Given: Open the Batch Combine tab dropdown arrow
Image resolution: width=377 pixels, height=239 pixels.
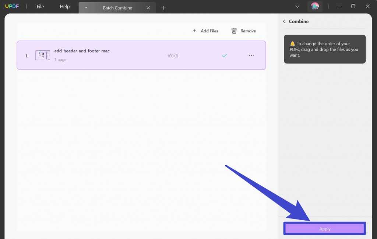Looking at the screenshot, I should [86, 7].
